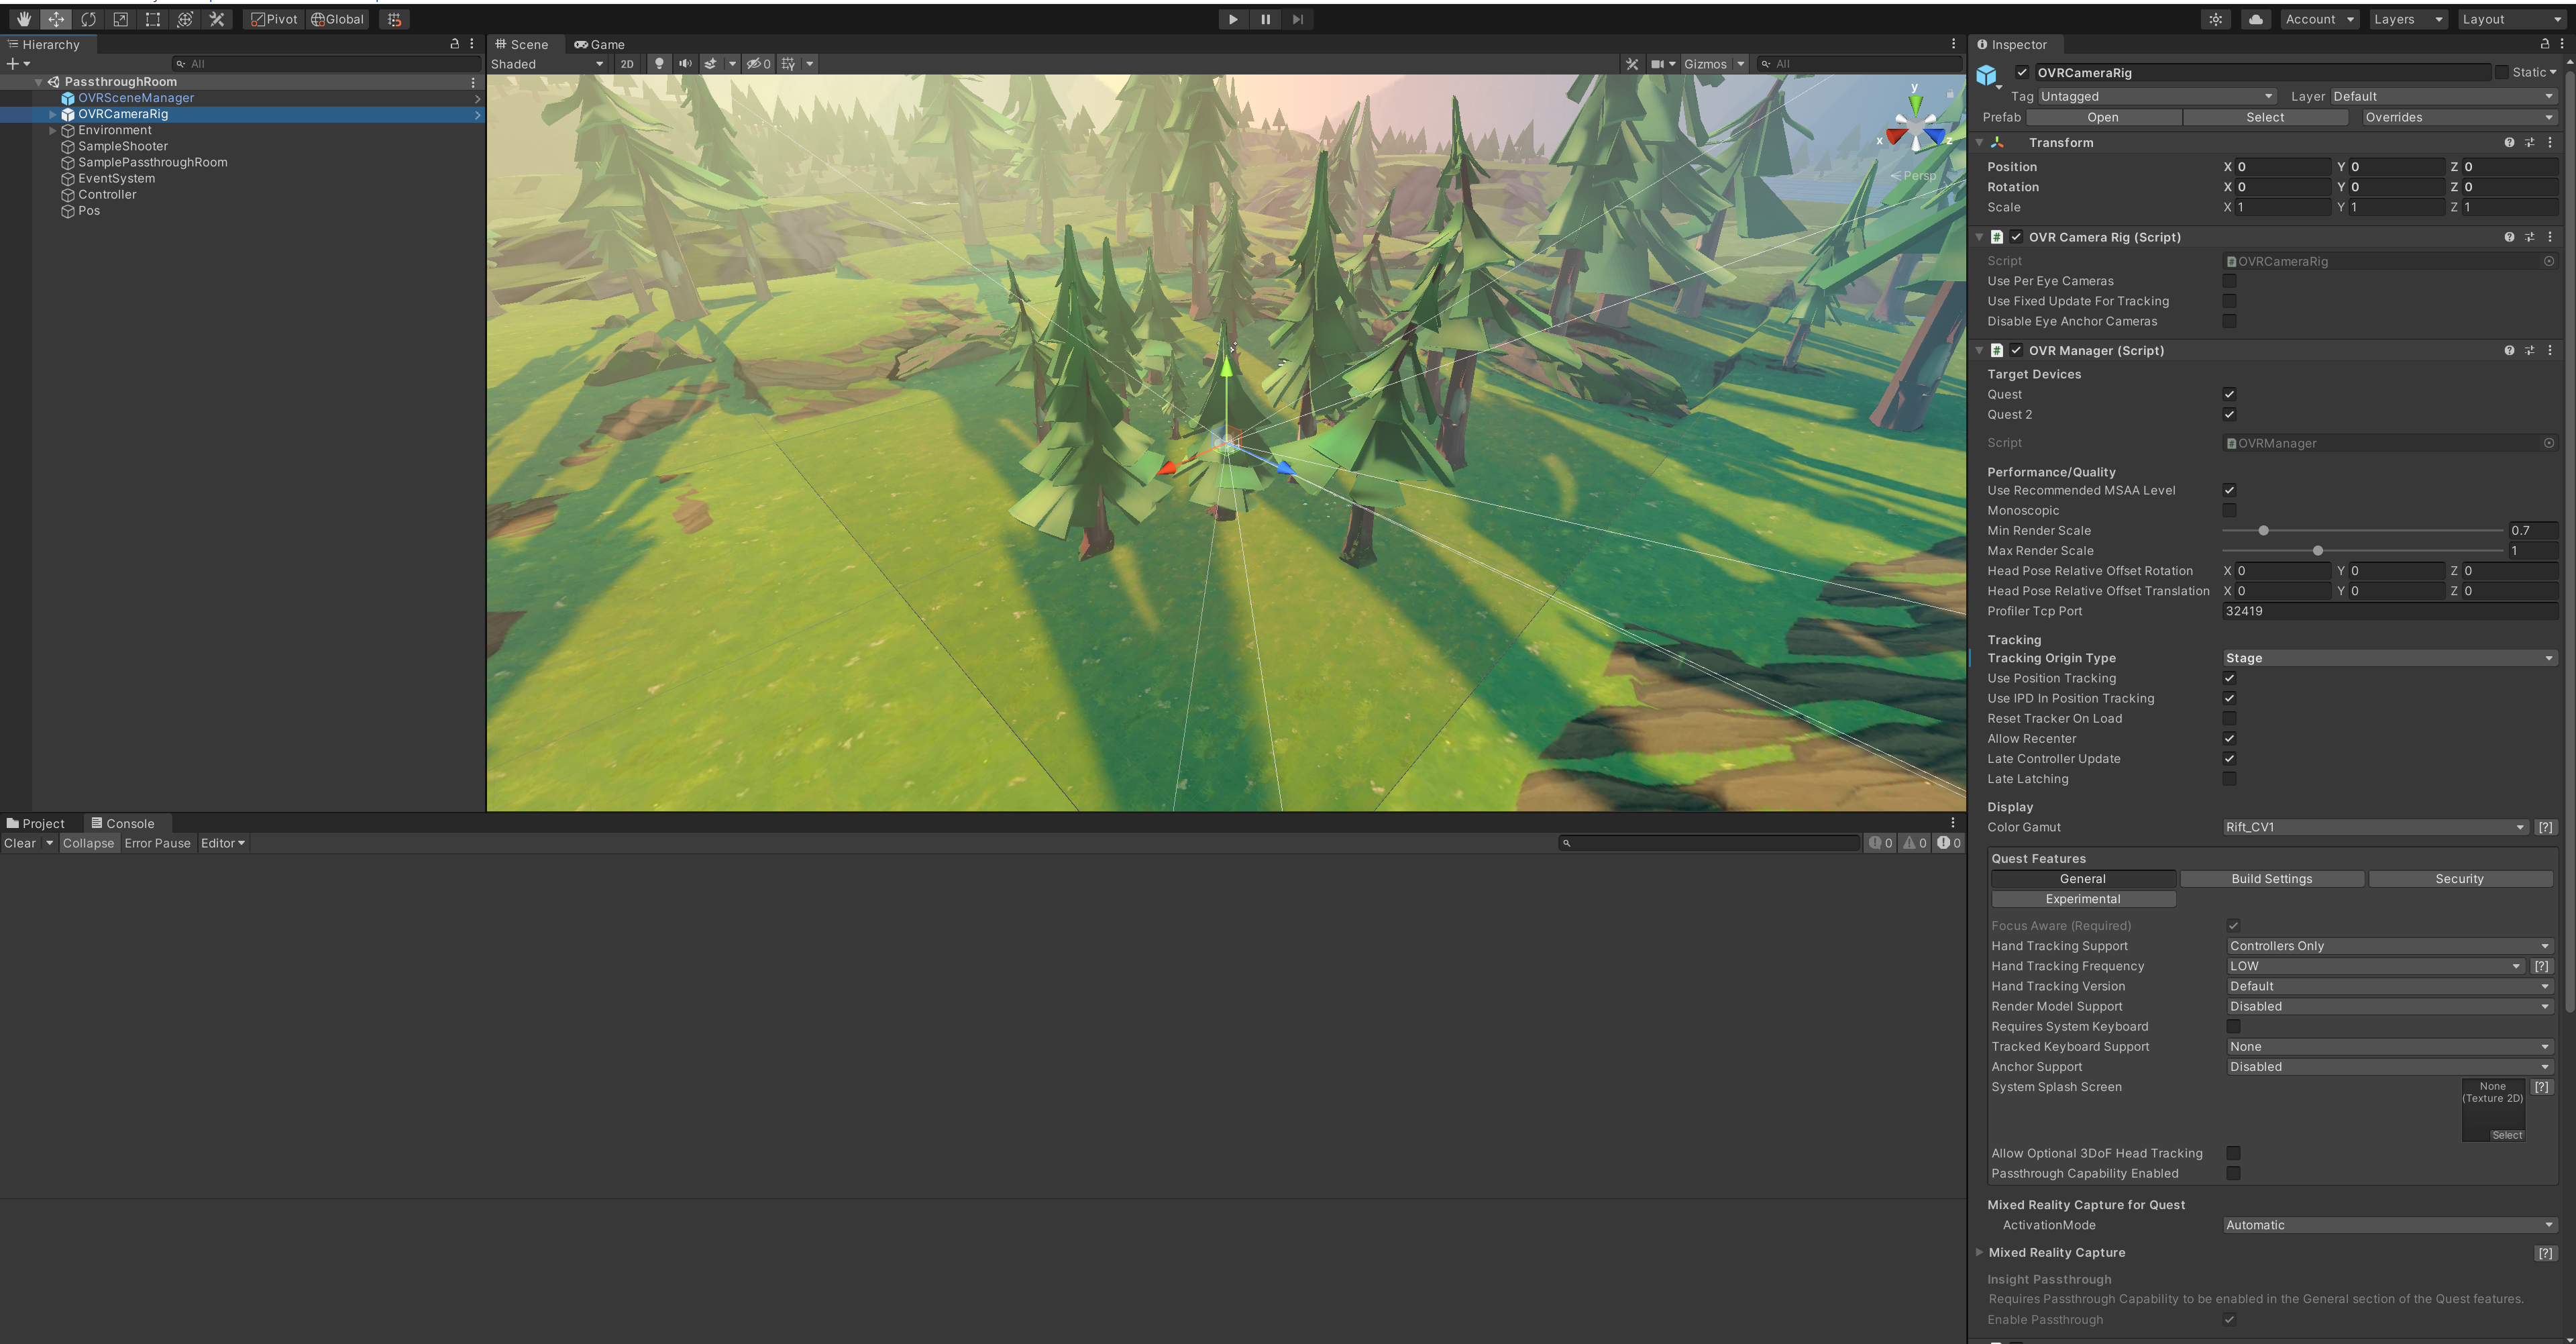
Task: Adjust the Min Render Scale slider
Action: coord(2263,531)
